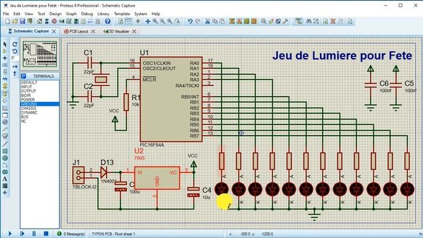Save the project with the floppy disk icon
Screen dimensions: 423x238
22,21
